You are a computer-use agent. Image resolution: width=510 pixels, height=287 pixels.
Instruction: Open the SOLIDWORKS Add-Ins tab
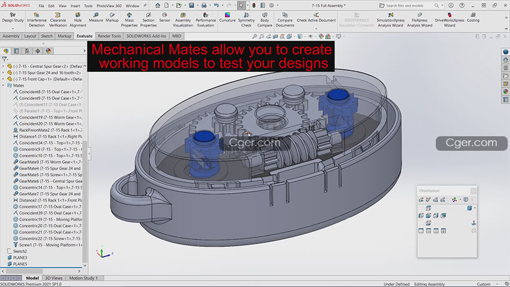point(146,36)
